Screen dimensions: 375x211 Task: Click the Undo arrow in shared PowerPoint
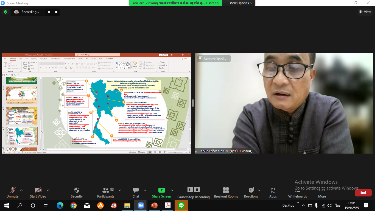(7, 74)
